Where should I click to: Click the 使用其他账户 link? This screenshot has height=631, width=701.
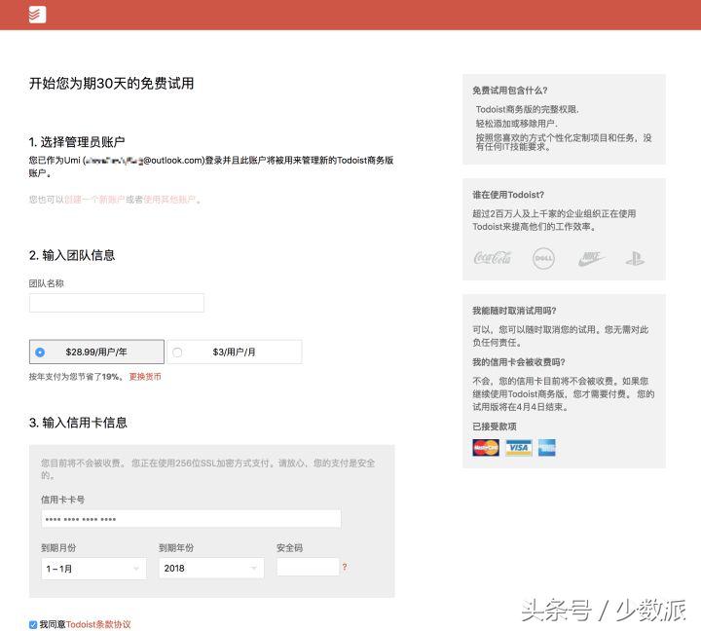coord(169,200)
